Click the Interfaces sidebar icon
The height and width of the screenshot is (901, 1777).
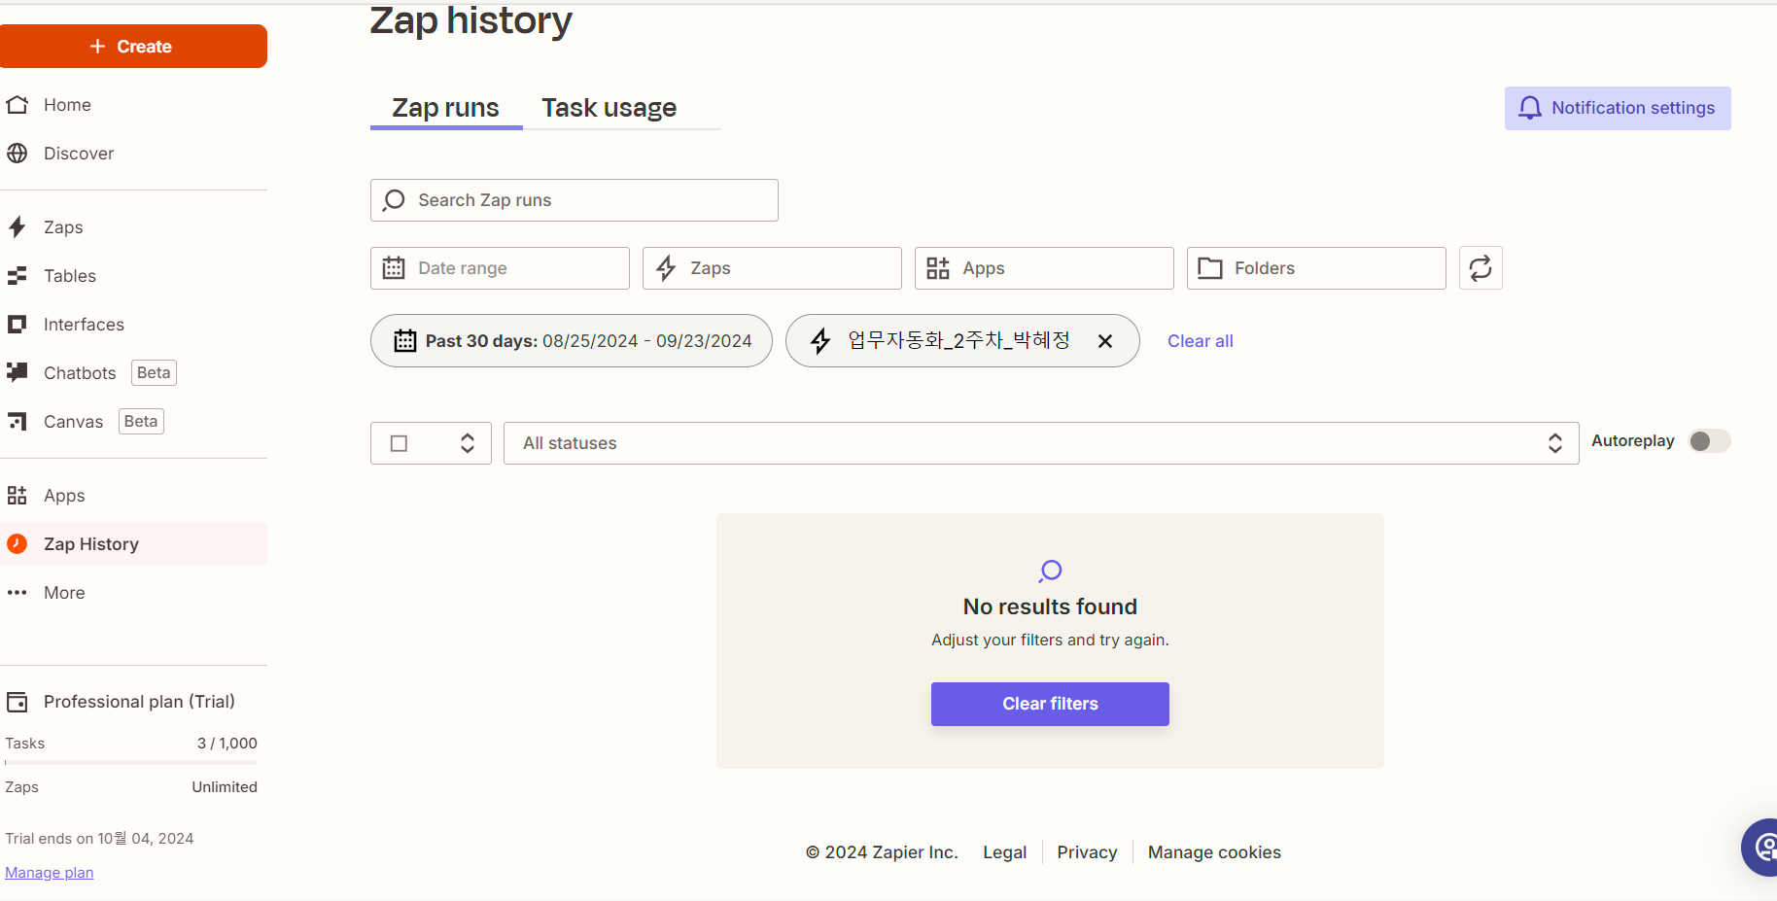click(17, 325)
